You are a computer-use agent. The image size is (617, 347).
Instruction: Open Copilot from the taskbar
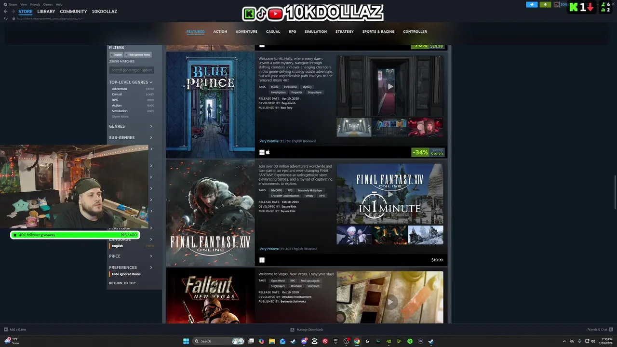[261, 341]
